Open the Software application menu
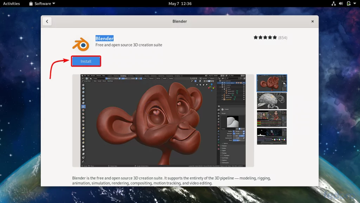This screenshot has height=203, width=360. point(42,4)
